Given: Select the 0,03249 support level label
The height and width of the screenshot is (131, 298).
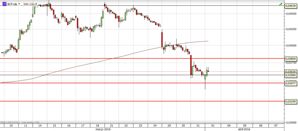Looking at the screenshot, I should point(291,102).
